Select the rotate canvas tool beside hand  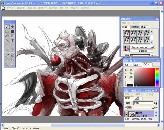(12, 60)
